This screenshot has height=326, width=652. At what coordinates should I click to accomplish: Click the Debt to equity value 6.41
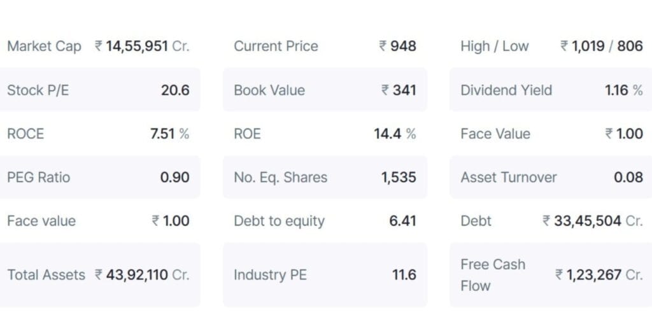pyautogui.click(x=402, y=221)
